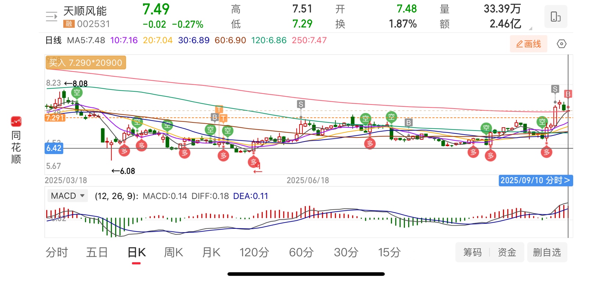Tap the 8.08 high price annotation
The image size is (612, 282).
click(x=76, y=84)
